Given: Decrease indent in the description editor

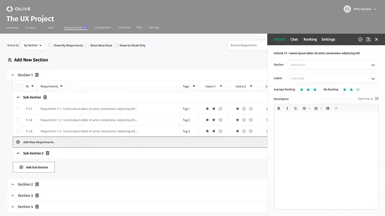Looking at the screenshot, I should click(x=336, y=108).
